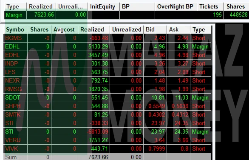Image resolution: width=249 pixels, height=160 pixels.
Task: Select the INDP symbol row
Action: point(107,64)
